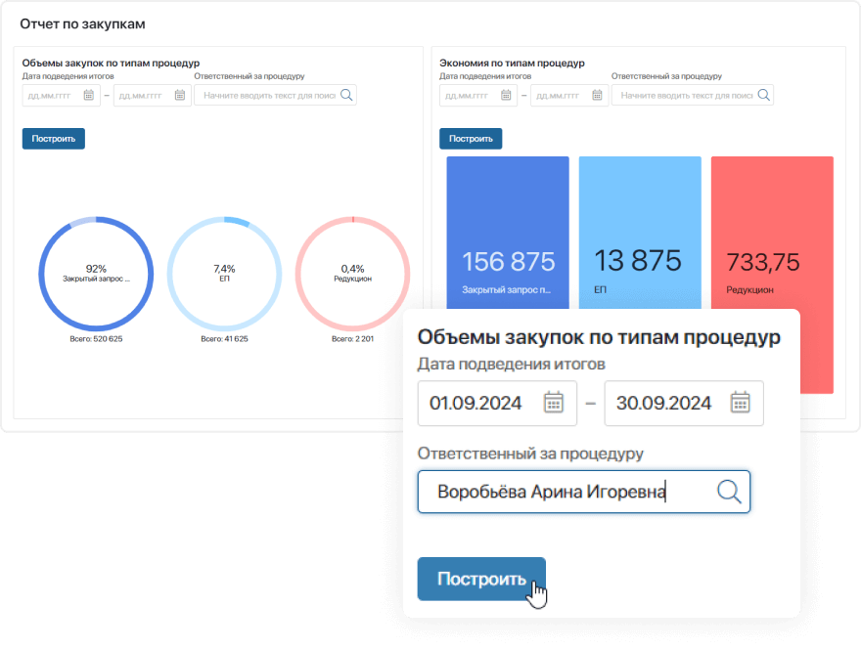Click large Построить button in popup card
This screenshot has width=861, height=649.
pyautogui.click(x=481, y=579)
